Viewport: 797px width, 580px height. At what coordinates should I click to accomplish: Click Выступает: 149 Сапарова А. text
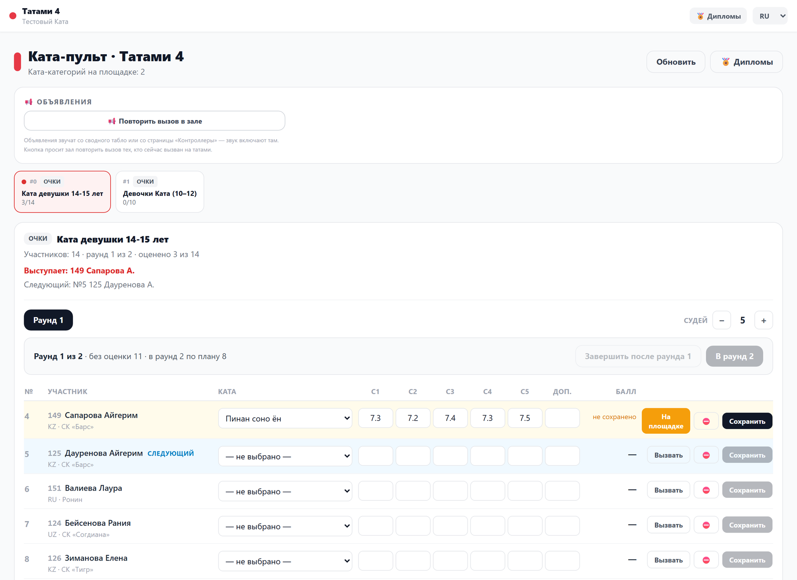(x=79, y=271)
